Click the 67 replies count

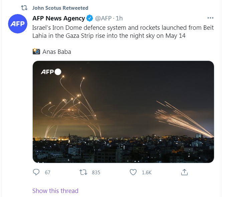point(47,172)
